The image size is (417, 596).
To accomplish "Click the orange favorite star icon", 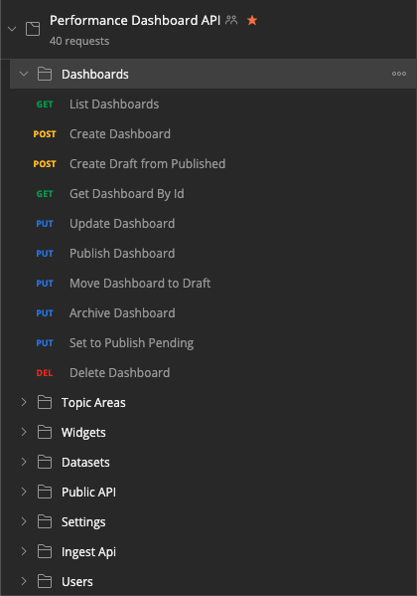I will click(x=252, y=20).
